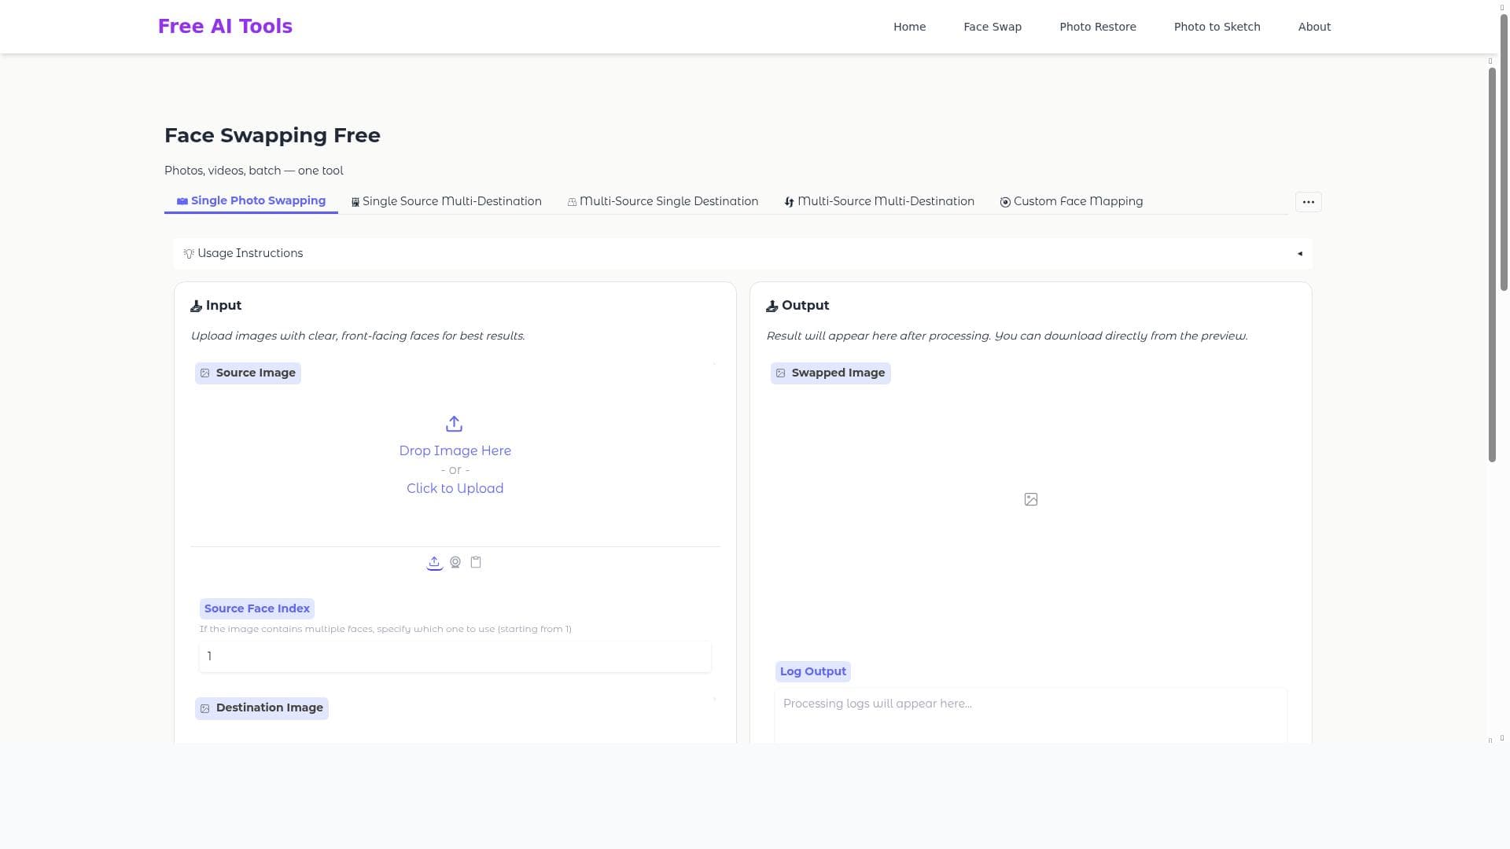Viewport: 1510px width, 849px height.
Task: Open Photo Restore from the top navigation
Action: (x=1097, y=27)
